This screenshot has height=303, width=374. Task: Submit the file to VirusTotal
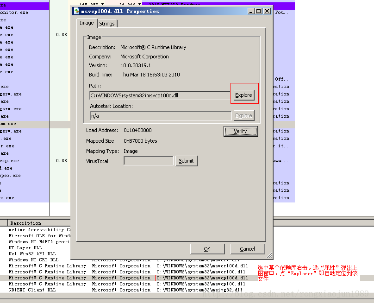[186, 161]
